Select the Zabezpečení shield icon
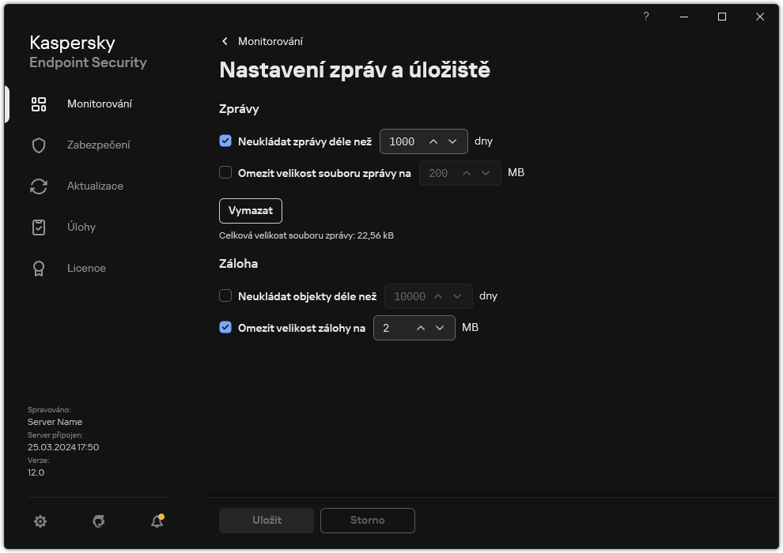Viewport: 783px width, 553px height. point(38,145)
